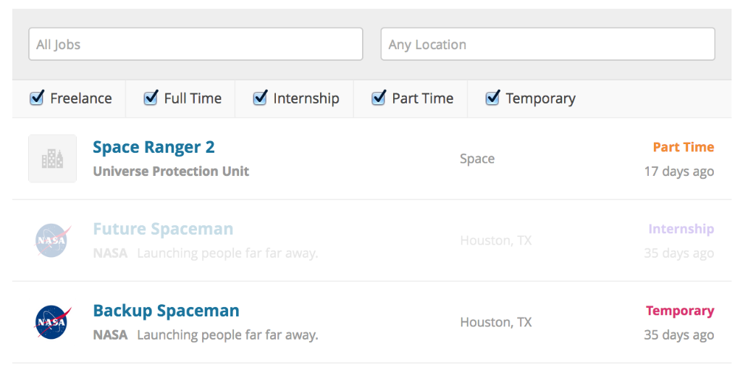Click the pink Temporary job type label
Image resolution: width=748 pixels, height=370 pixels.
(x=679, y=311)
